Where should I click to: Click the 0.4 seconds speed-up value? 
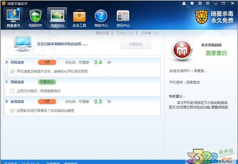coord(98,62)
